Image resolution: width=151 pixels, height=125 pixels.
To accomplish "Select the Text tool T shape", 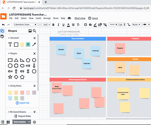I will click(x=10, y=45).
